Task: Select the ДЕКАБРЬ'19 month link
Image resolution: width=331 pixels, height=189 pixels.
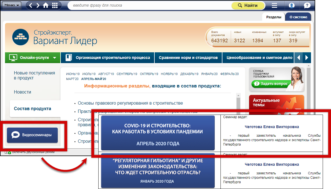Action: tap(189, 74)
